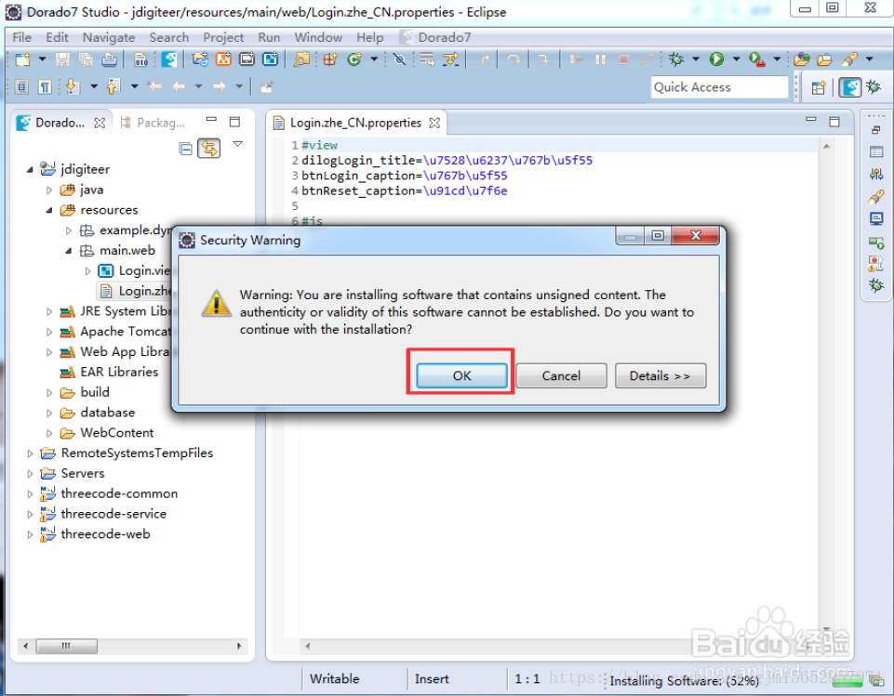The height and width of the screenshot is (696, 894).
Task: Click the Previous Annotation arrow icon
Action: tap(113, 86)
